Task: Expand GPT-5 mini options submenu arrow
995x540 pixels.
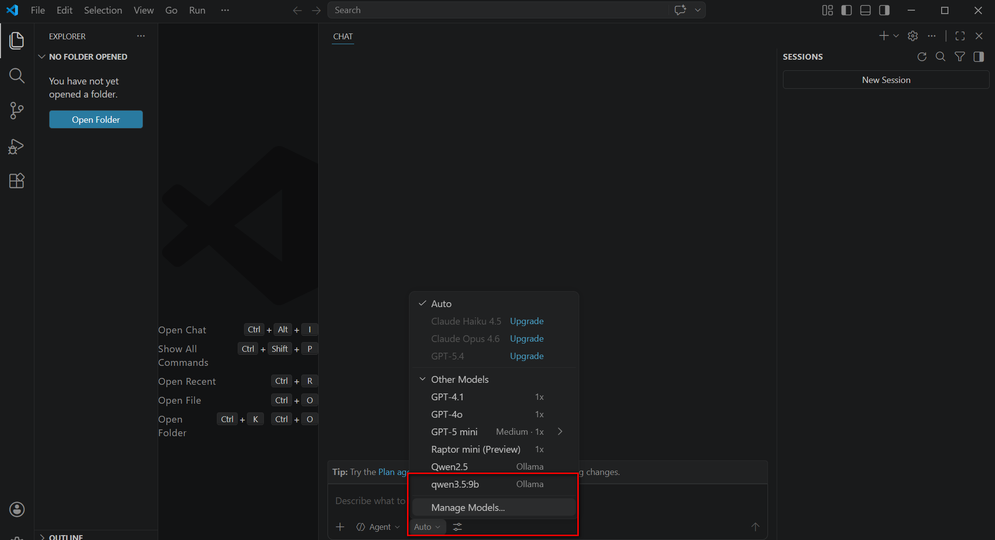Action: point(560,432)
